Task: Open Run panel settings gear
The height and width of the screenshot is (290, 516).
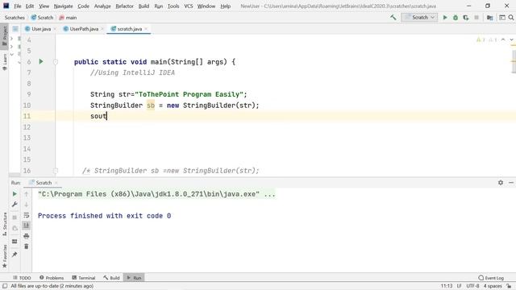Action: [501, 183]
